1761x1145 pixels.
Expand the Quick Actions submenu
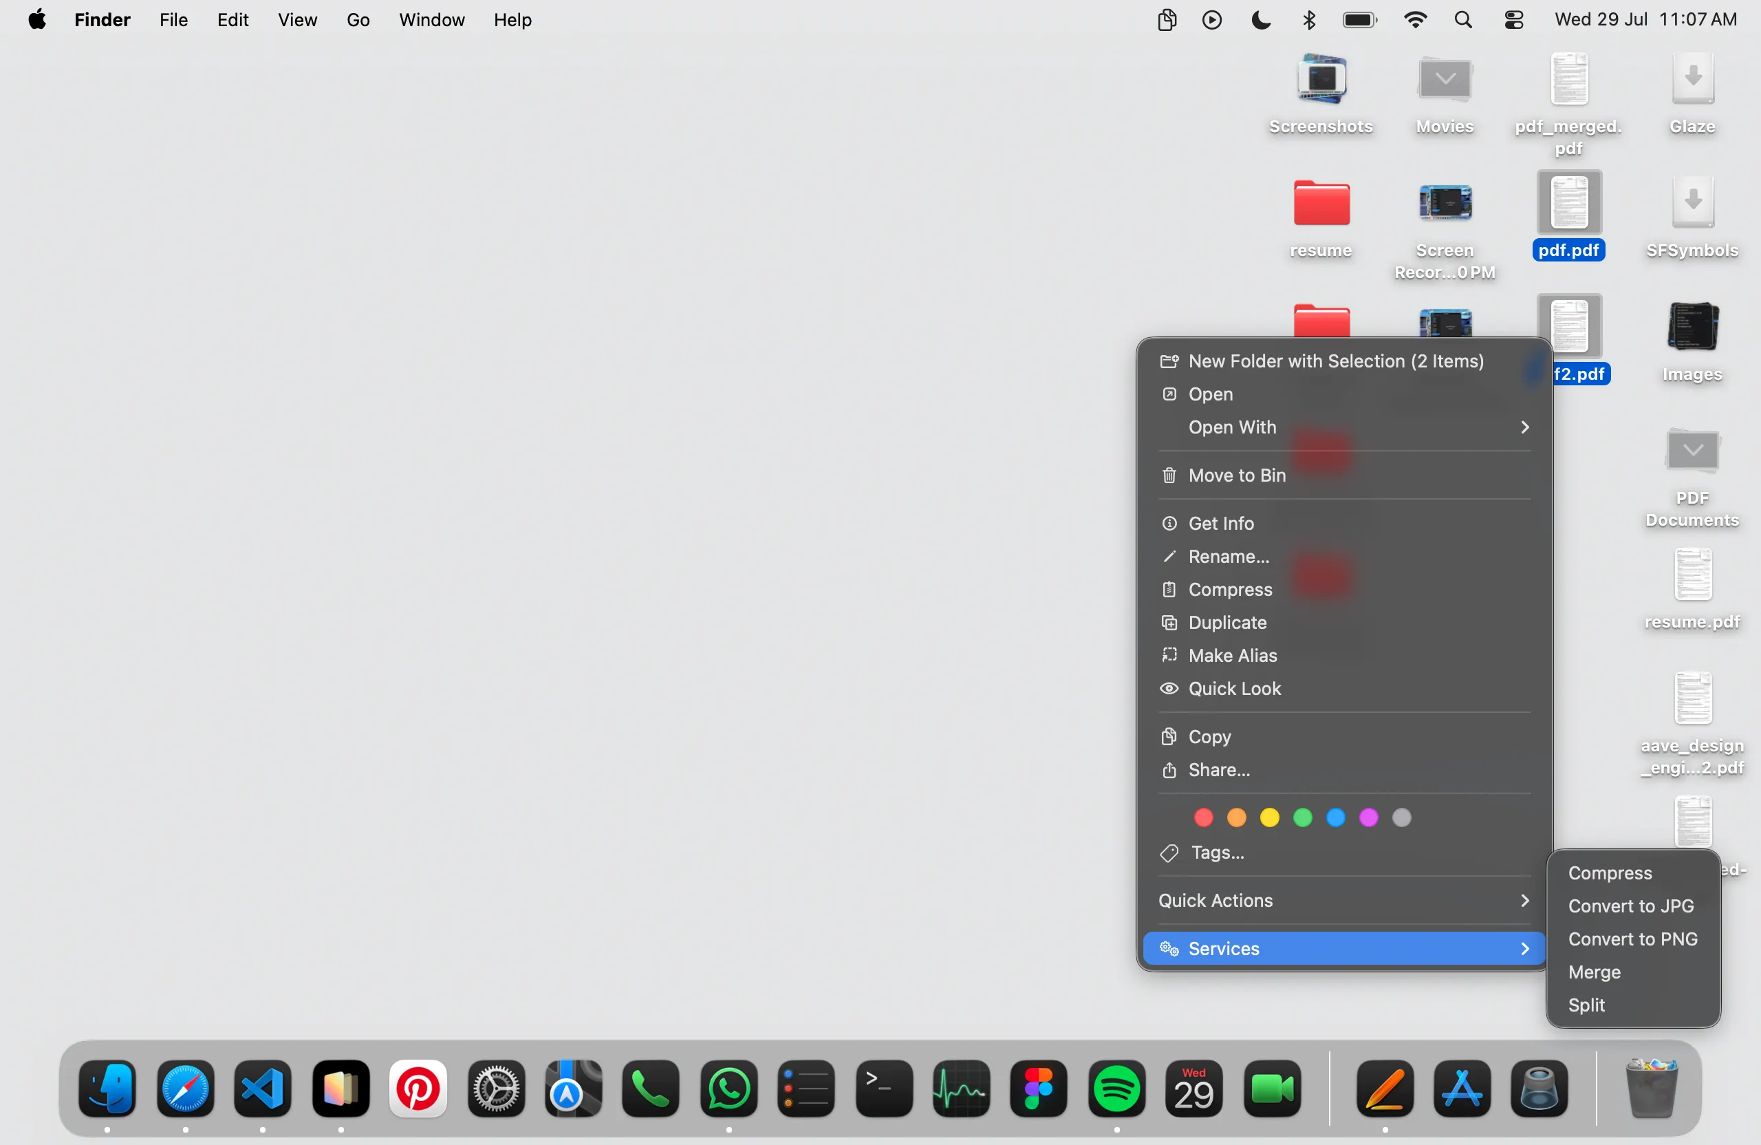pyautogui.click(x=1343, y=901)
